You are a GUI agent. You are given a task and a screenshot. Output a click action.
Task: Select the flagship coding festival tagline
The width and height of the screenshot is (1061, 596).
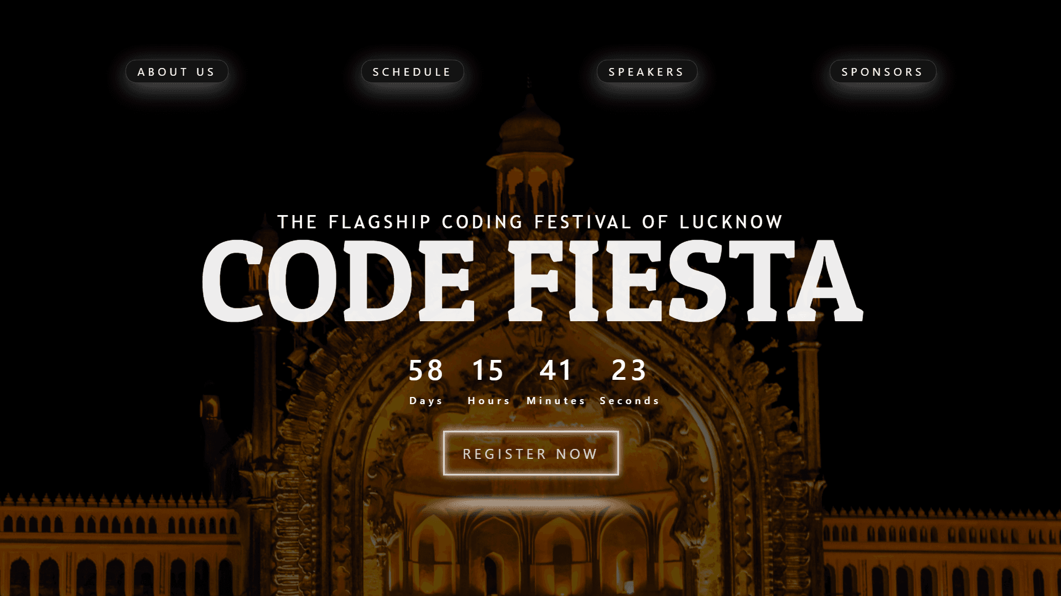click(530, 222)
